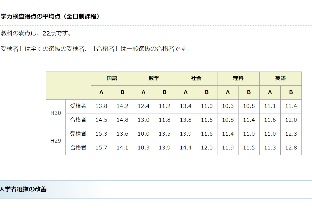Click the 12.8 cell under 英語 B
This screenshot has width=312, height=208.
click(x=291, y=148)
